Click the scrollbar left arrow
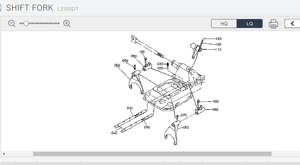The width and height of the screenshot is (300, 165). pos(3,154)
